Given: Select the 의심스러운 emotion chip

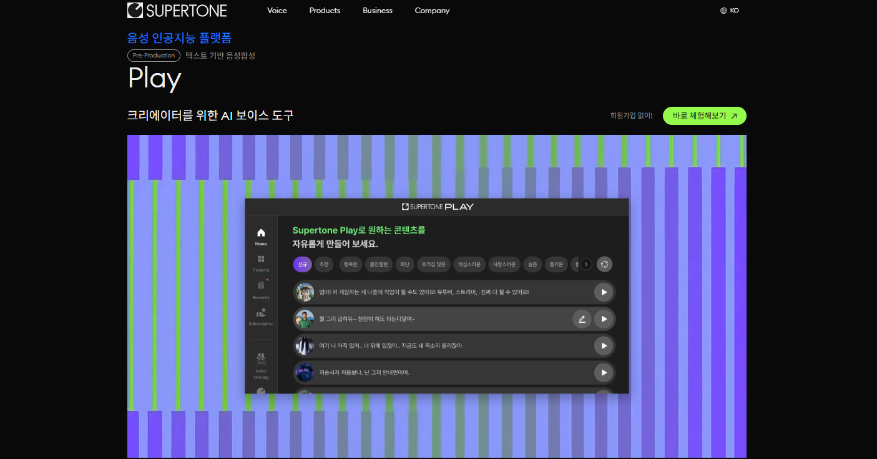Looking at the screenshot, I should pos(469,264).
